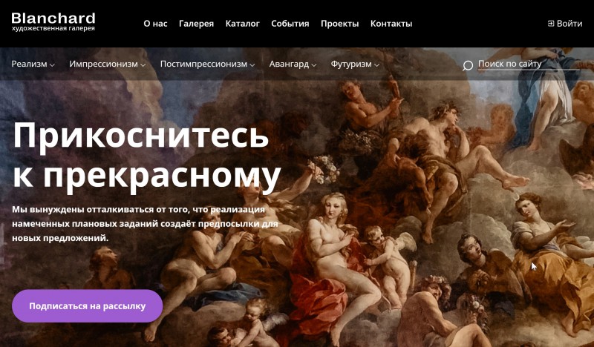Navigate to Контакты

tap(391, 24)
